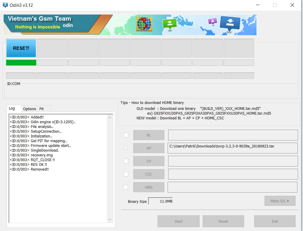This screenshot has width=303, height=231.
Task: Click the log scrollbar up arrow
Action: coord(110,118)
